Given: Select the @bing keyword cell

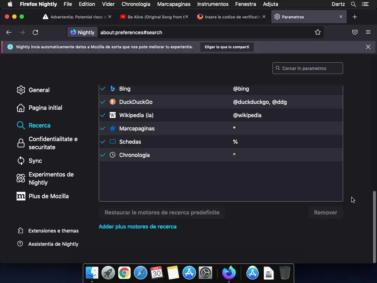Looking at the screenshot, I should coord(241,88).
